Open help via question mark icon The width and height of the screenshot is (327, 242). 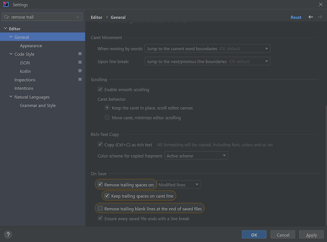[8, 235]
